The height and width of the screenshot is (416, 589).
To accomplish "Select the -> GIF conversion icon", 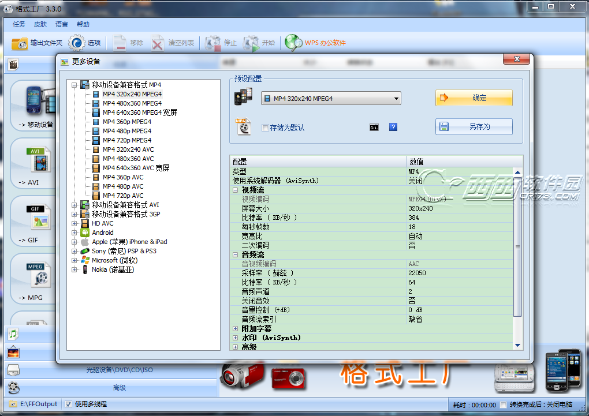I will 38,218.
